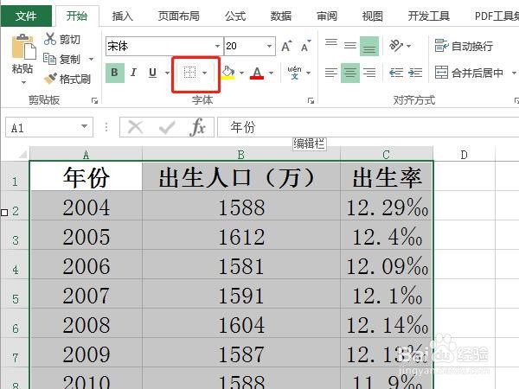Switch to the 审阅 Review tab
The height and width of the screenshot is (389, 519).
pyautogui.click(x=327, y=16)
